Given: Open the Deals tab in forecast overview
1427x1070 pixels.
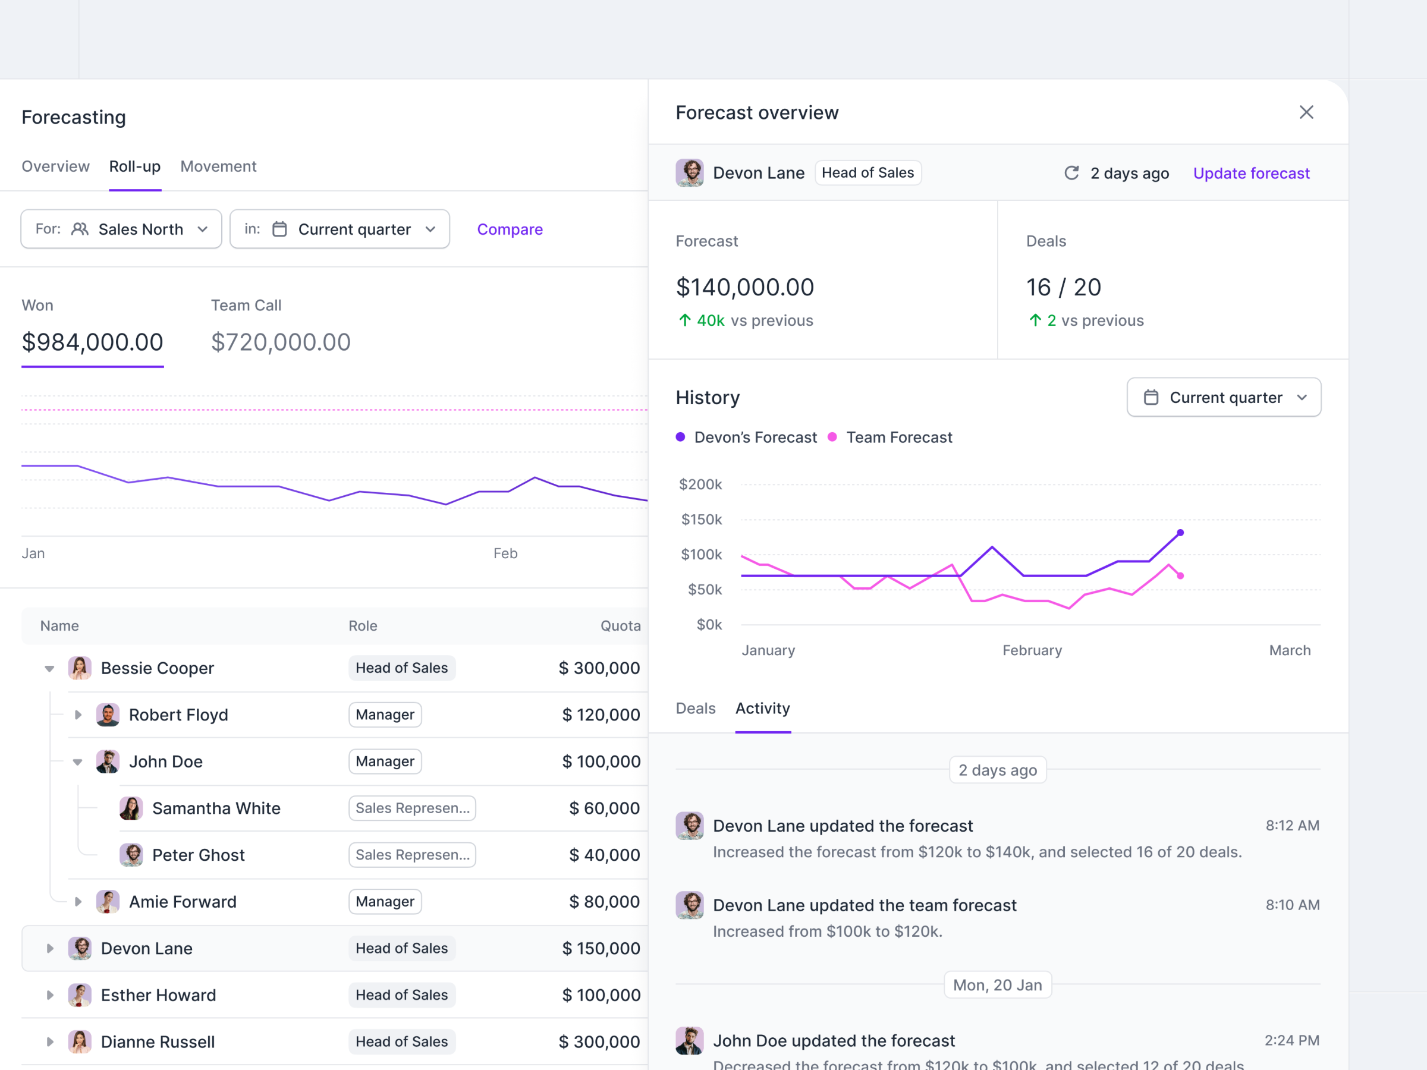Looking at the screenshot, I should [695, 708].
